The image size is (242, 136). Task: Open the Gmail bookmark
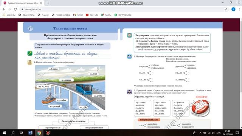pos(78,15)
